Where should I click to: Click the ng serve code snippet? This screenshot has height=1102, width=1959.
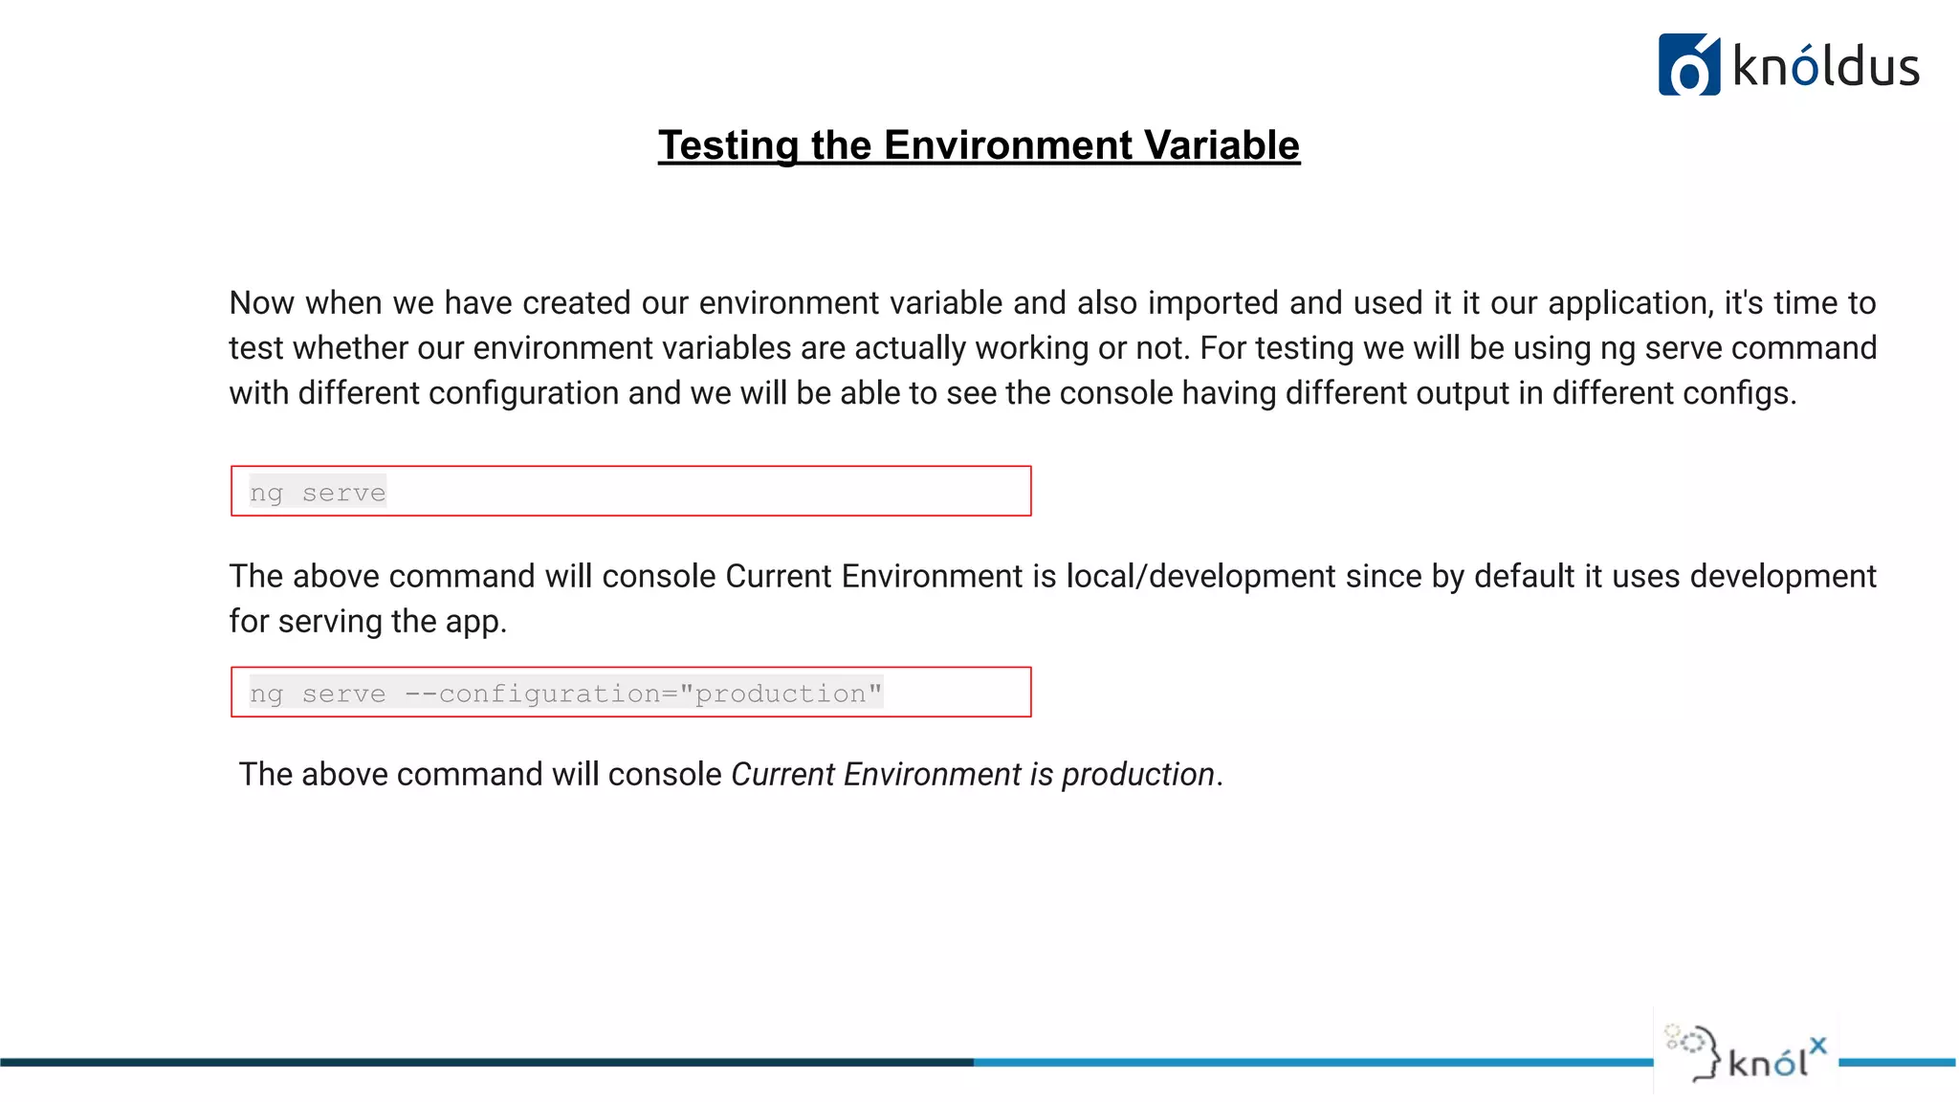click(318, 493)
